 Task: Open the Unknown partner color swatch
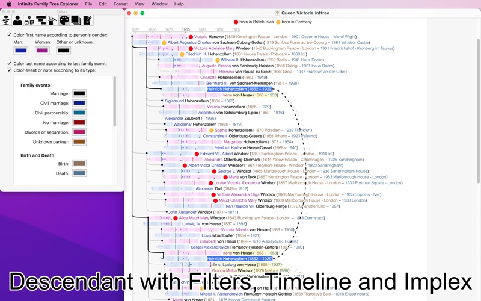click(x=79, y=141)
